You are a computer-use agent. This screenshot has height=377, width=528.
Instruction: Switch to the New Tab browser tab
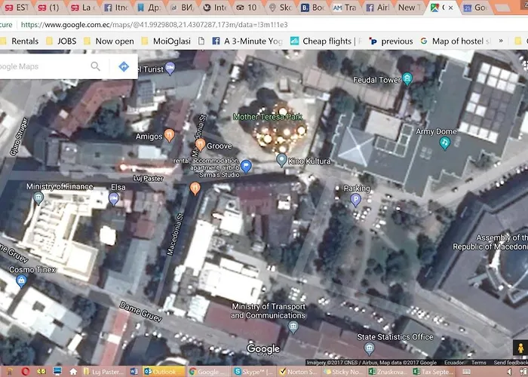pos(407,8)
